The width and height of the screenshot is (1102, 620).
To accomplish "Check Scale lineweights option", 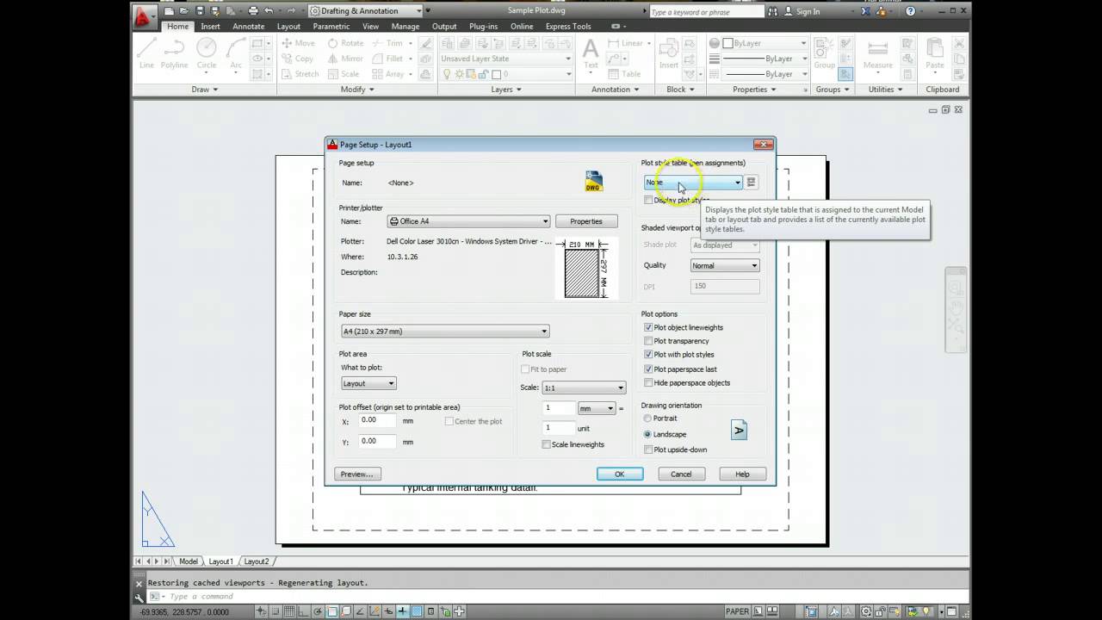I will pyautogui.click(x=546, y=444).
